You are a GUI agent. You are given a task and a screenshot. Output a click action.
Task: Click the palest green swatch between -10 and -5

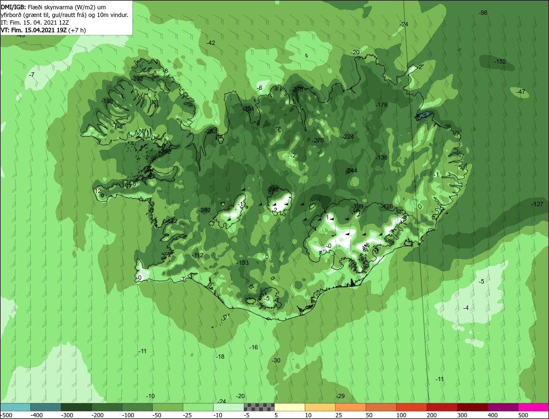pyautogui.click(x=228, y=407)
